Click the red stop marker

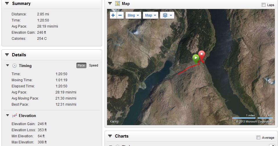(x=201, y=55)
